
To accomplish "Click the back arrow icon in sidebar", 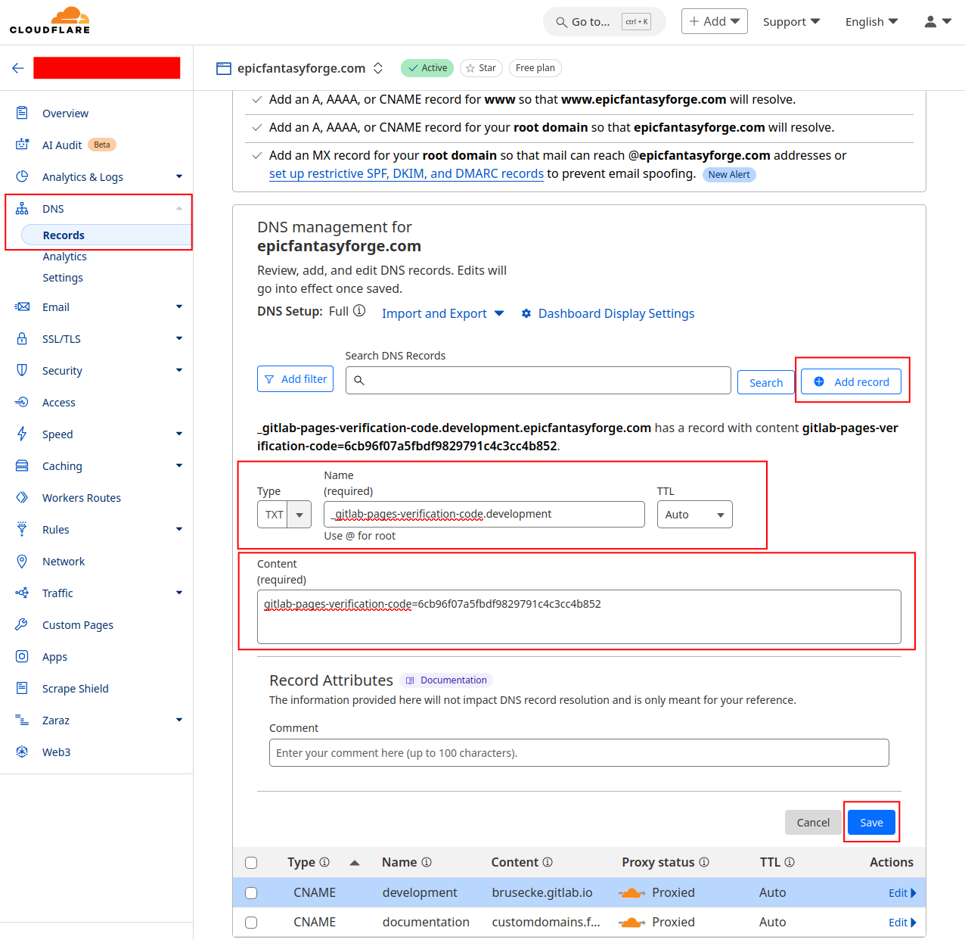I will pyautogui.click(x=18, y=68).
